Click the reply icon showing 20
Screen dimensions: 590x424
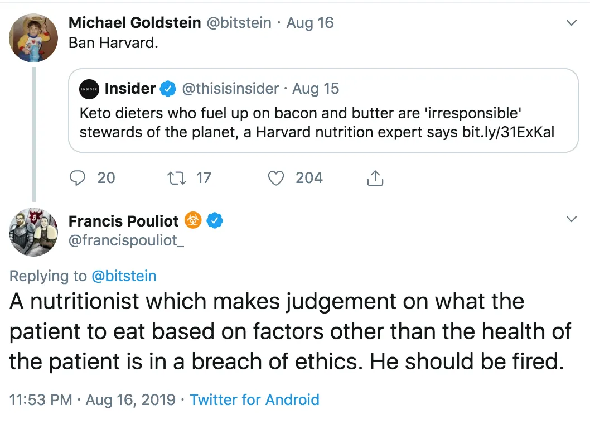coord(77,178)
